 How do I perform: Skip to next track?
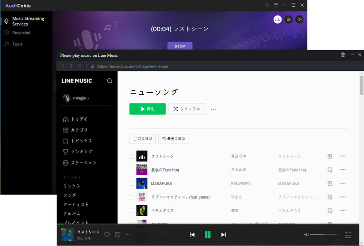click(x=223, y=235)
